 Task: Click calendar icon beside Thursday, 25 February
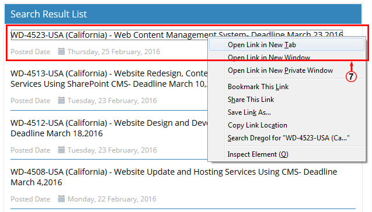pos(61,51)
